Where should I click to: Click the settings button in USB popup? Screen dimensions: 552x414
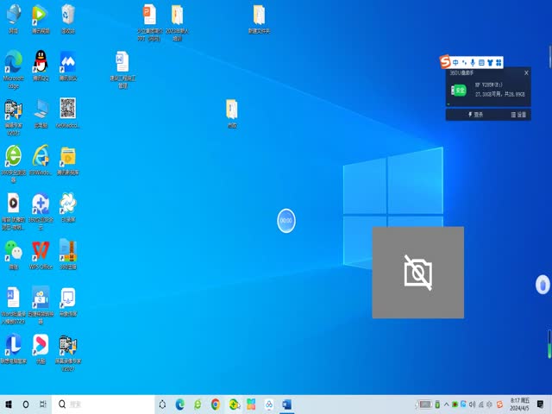[517, 114]
